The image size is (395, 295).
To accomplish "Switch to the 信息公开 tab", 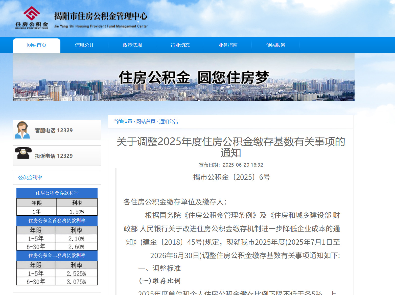I will 84,45.
